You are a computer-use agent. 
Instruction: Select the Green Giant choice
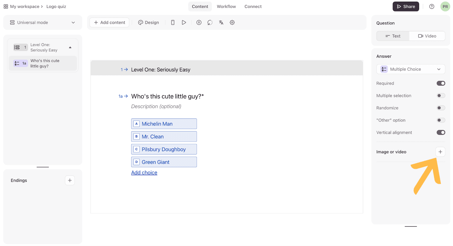[164, 162]
